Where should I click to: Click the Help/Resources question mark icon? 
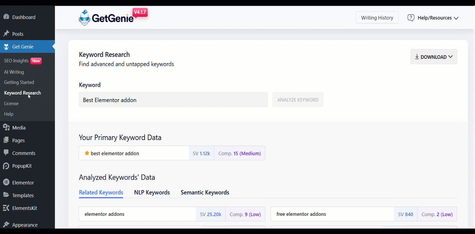click(411, 18)
